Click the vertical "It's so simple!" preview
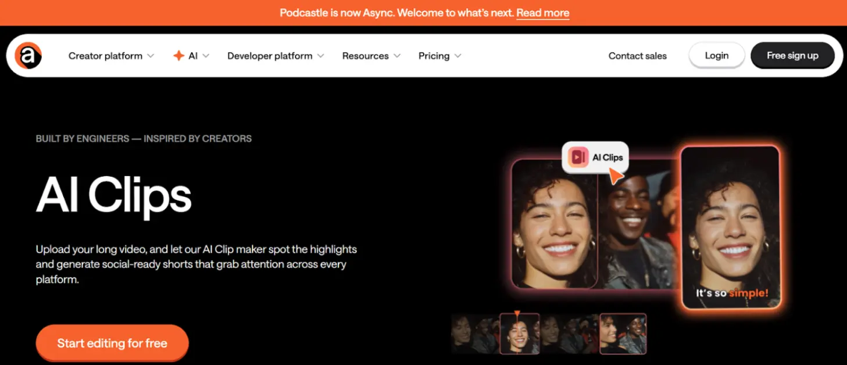The image size is (847, 365). [x=730, y=227]
